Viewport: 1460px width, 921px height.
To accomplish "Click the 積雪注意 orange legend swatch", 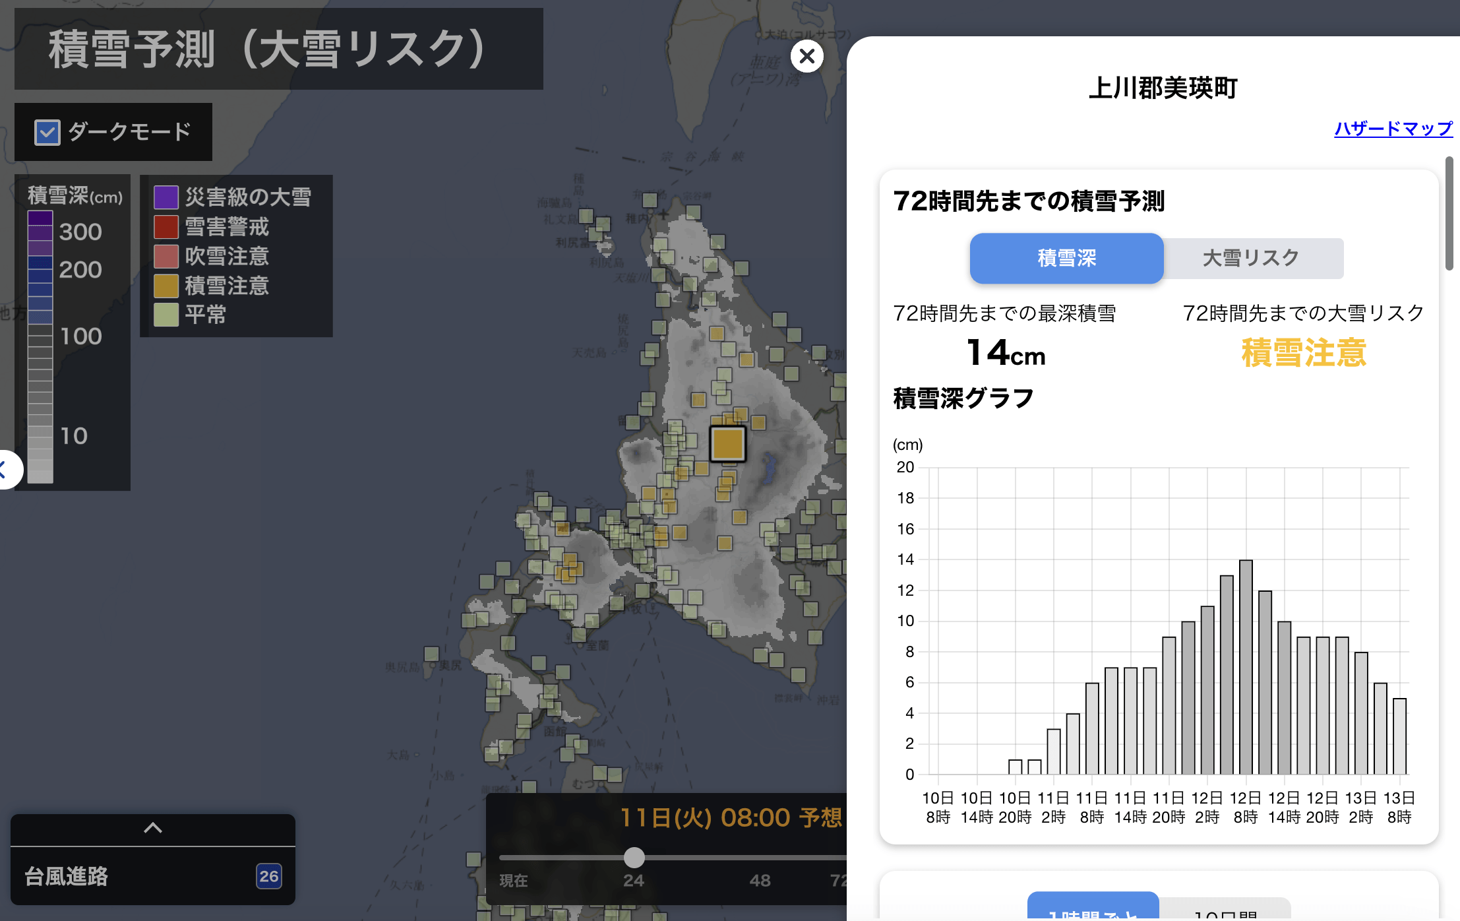I will tap(166, 286).
